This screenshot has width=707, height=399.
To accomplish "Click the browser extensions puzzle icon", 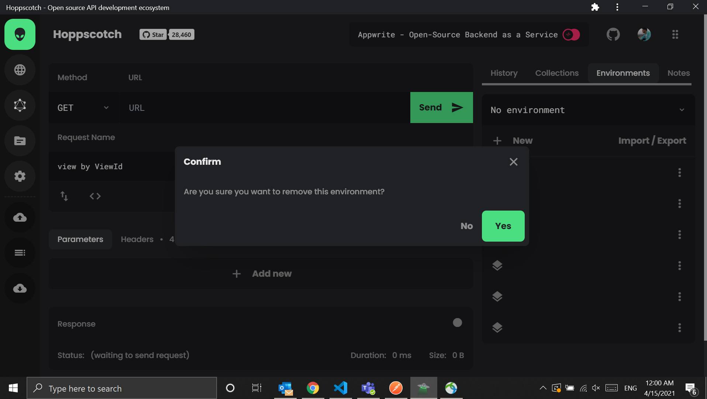I will (x=595, y=7).
